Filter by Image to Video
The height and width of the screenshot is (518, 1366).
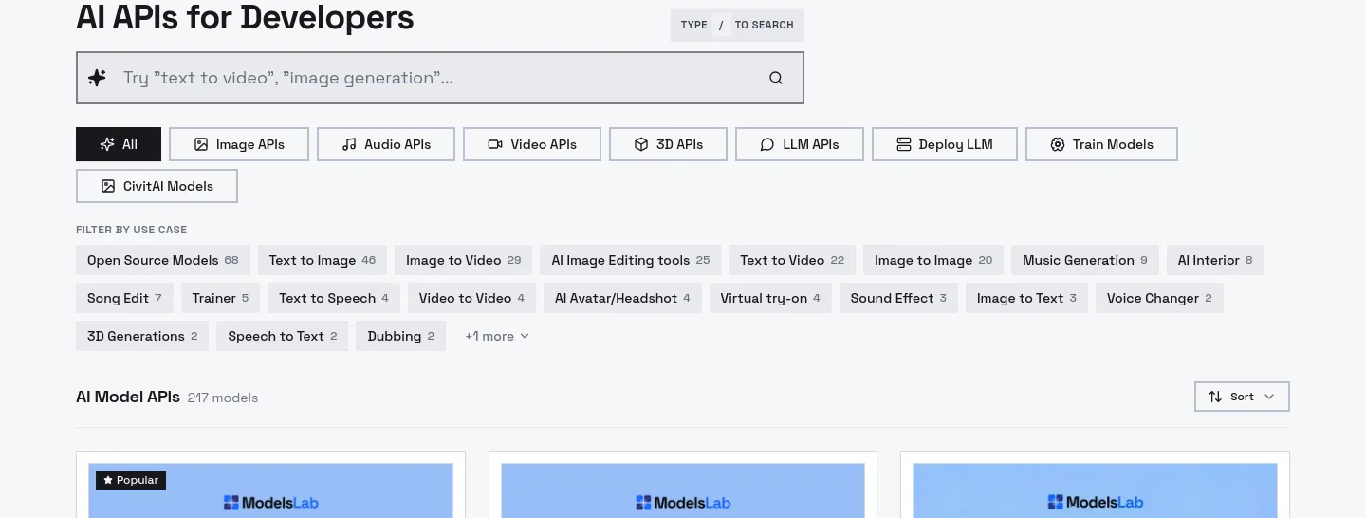pos(464,260)
